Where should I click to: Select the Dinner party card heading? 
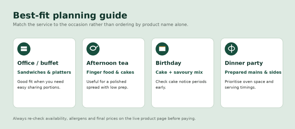tap(244, 63)
